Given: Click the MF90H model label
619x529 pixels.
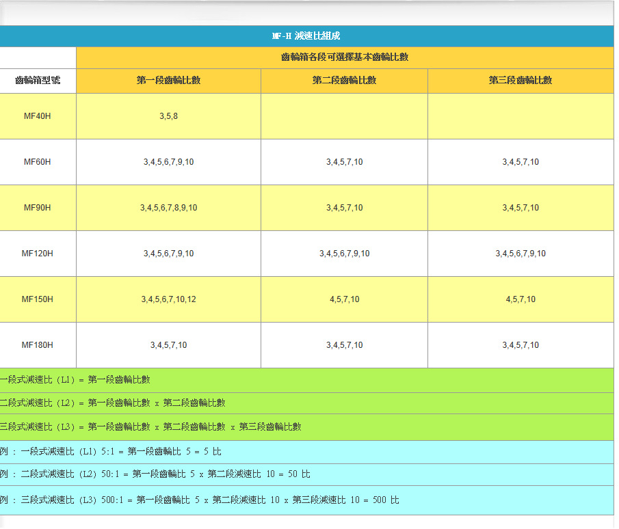Looking at the screenshot, I should click(x=38, y=208).
